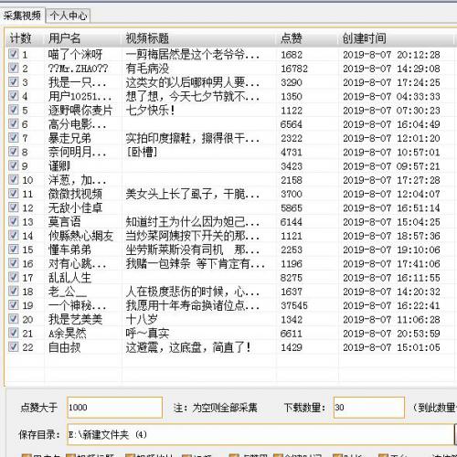
Task: Focus the 点赞大于 input field
Action: tap(114, 408)
